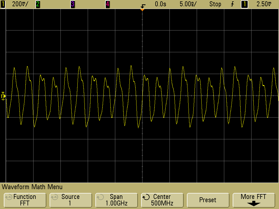Click the 0.0s delay time readout
Viewport: 279px width, 209px height.
(160, 4)
